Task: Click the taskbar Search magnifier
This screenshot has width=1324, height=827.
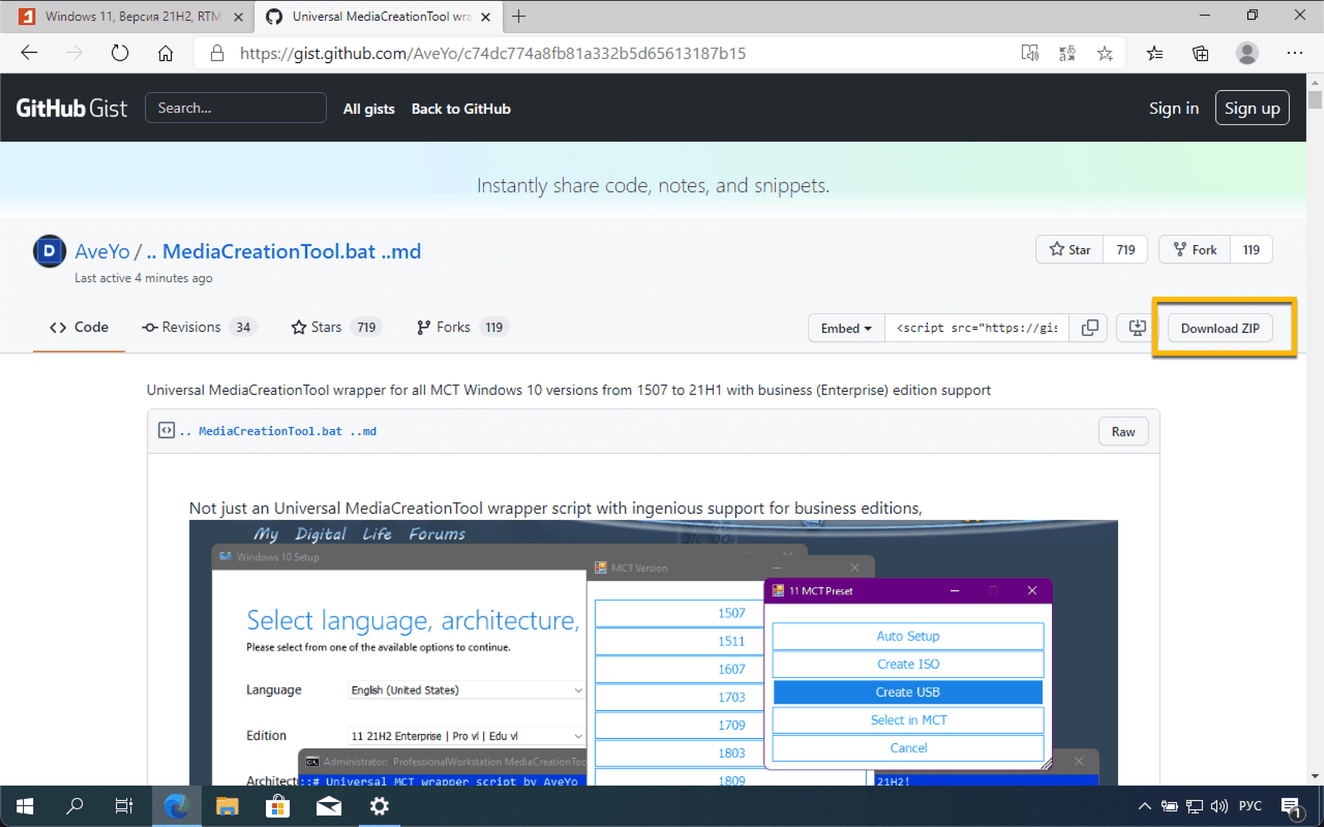Action: 75,806
